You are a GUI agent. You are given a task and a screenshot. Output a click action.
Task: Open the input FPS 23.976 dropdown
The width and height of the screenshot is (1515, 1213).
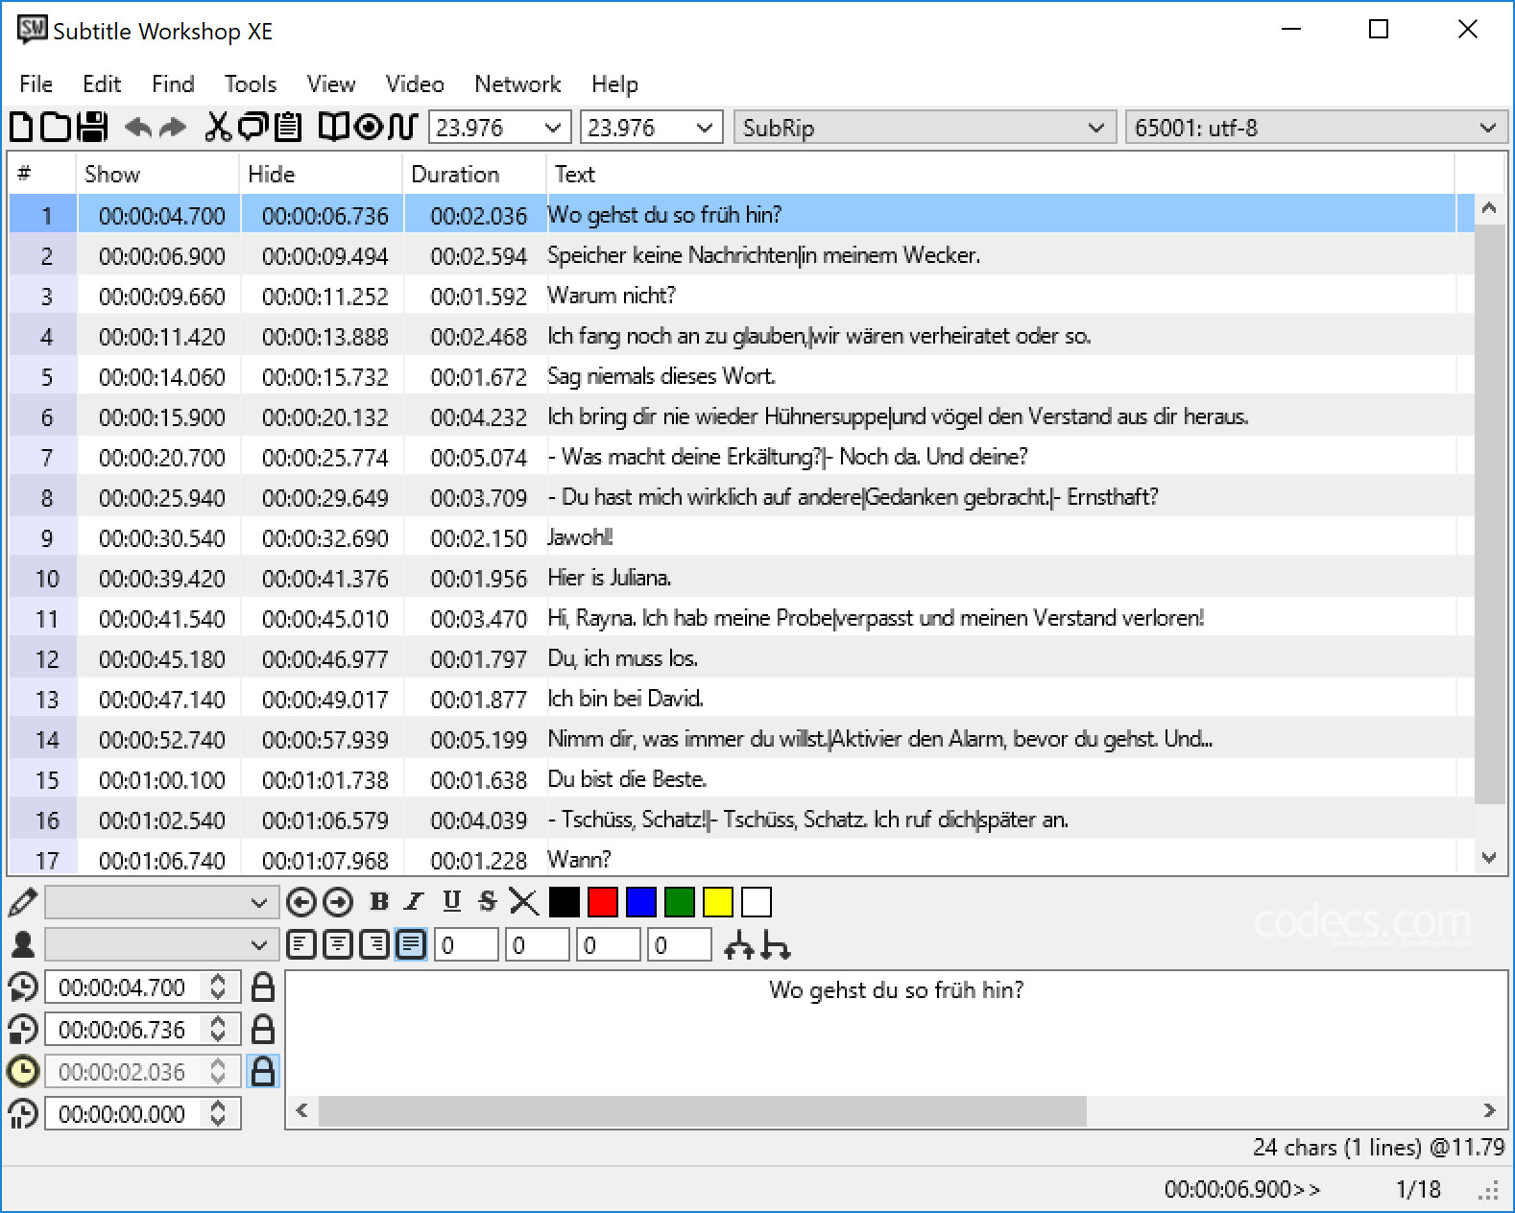pos(552,128)
